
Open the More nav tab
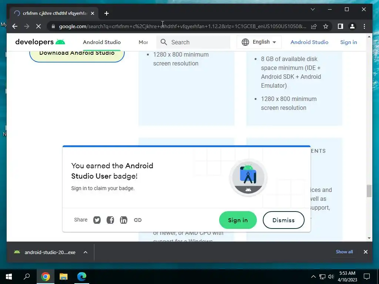point(143,42)
